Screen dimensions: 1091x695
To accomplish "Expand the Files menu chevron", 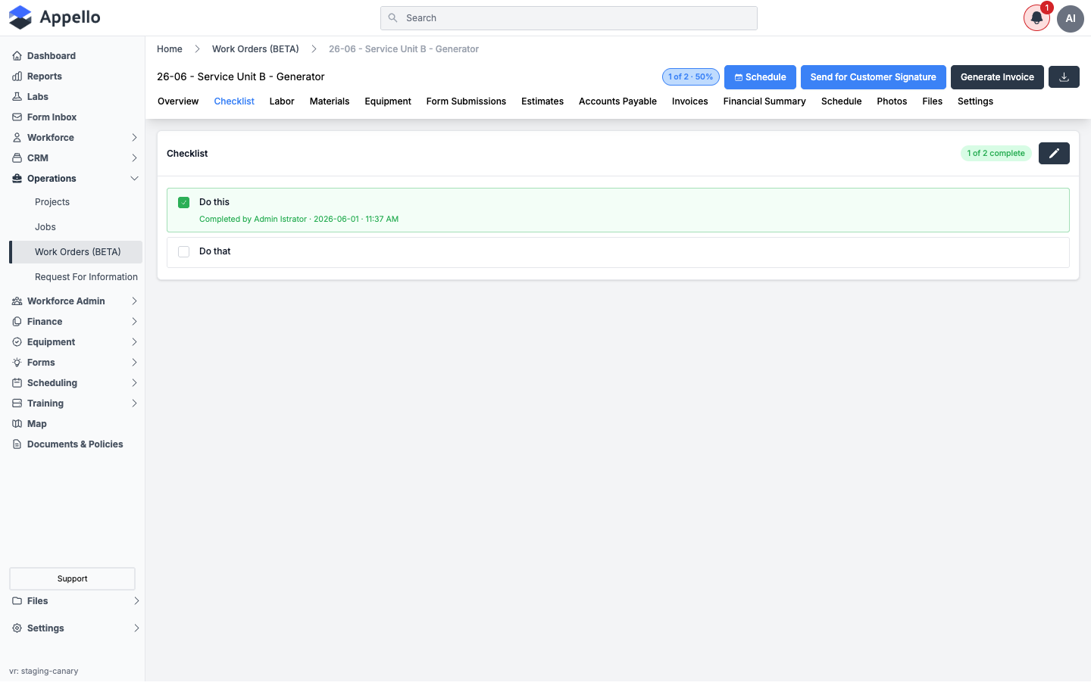I will (136, 601).
